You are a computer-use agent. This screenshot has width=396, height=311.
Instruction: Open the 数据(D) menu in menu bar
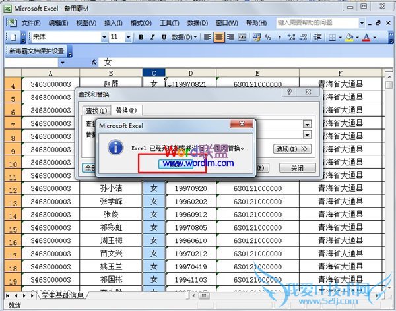click(197, 23)
